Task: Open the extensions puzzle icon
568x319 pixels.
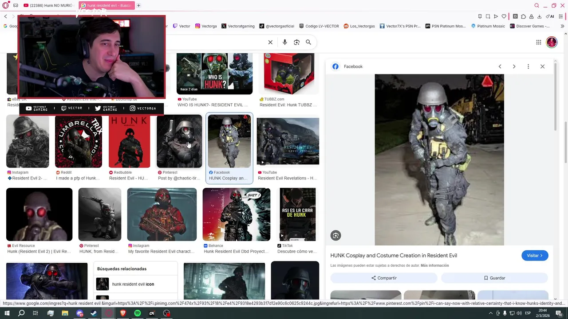Action: coord(523,16)
